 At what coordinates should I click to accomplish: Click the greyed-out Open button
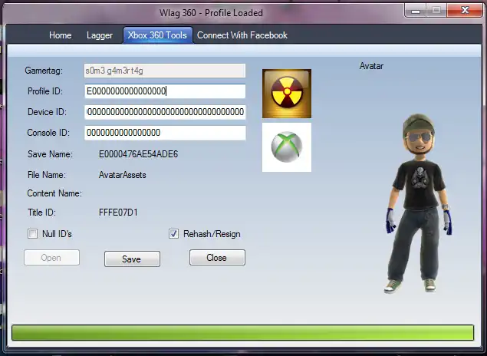pyautogui.click(x=51, y=258)
